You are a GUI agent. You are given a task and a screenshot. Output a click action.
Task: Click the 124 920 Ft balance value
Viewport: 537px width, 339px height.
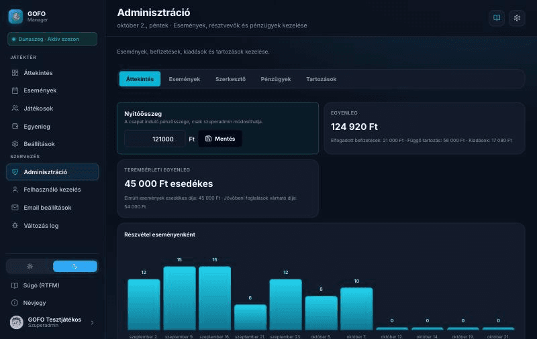coord(354,127)
